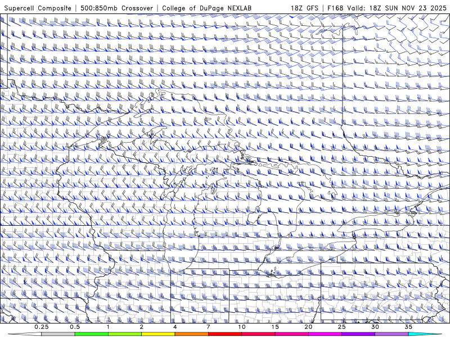The image size is (450, 337).
Task: Select the orange 4–7 legend swatch
Action: tap(191, 334)
